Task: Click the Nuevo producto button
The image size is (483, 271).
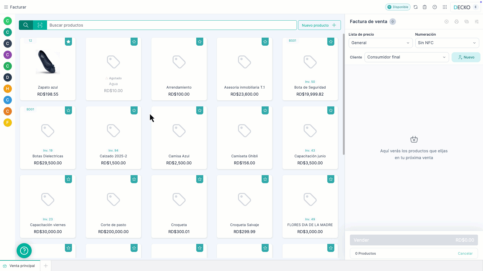Action: tap(319, 25)
